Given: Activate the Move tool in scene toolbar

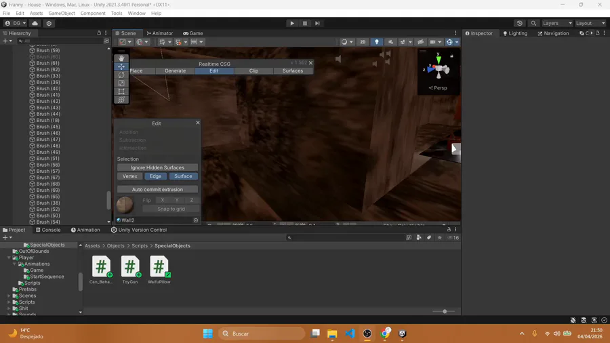Looking at the screenshot, I should 121,66.
